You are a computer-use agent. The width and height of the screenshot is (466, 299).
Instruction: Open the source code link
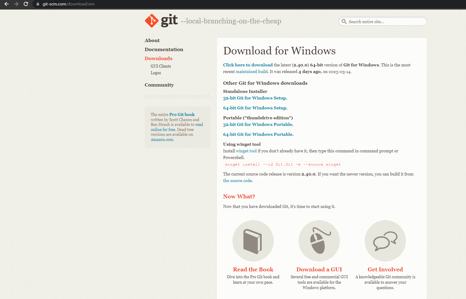[x=237, y=181]
